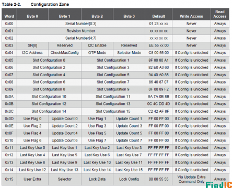The image size is (232, 188).
Task: Click the 'SN[8]' cell
Action: [32, 45]
